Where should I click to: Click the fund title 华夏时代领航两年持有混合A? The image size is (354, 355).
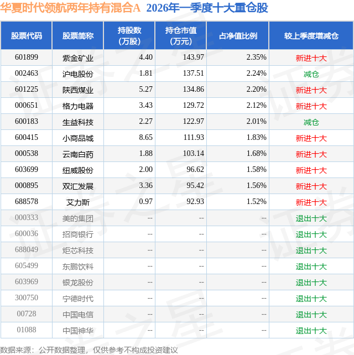coord(70,8)
